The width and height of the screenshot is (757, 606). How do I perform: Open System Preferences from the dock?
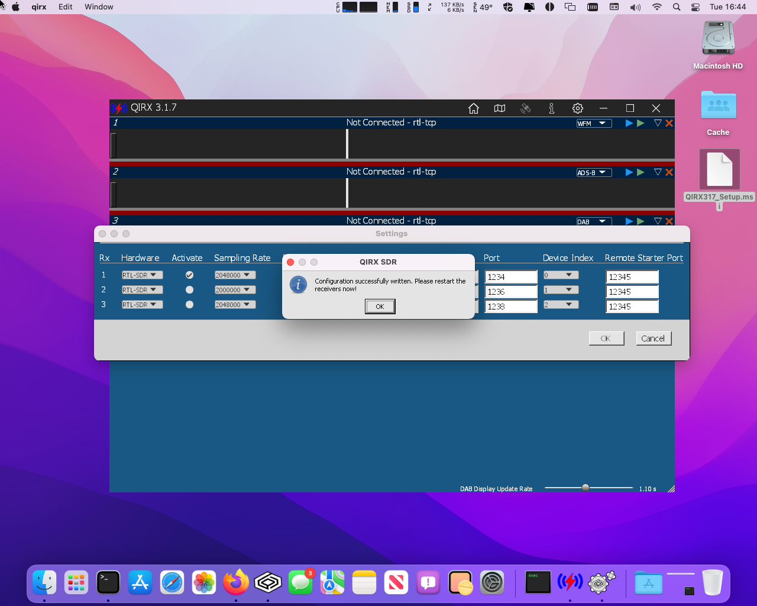492,583
